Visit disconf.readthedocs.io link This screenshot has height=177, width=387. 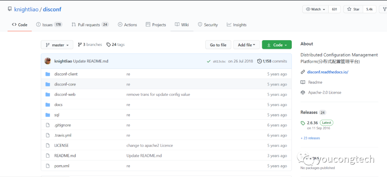click(x=328, y=72)
